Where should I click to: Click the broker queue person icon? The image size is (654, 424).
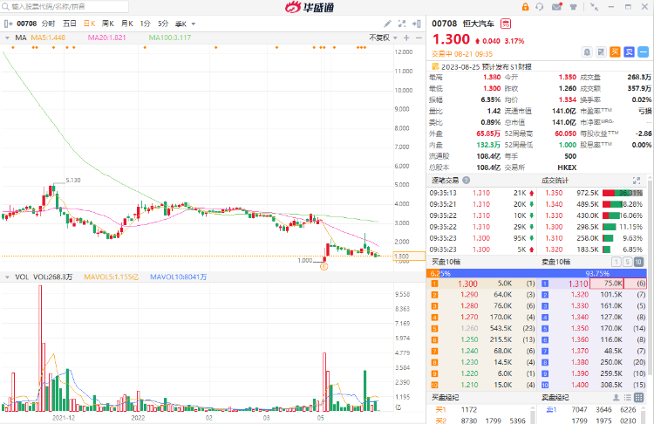616,397
